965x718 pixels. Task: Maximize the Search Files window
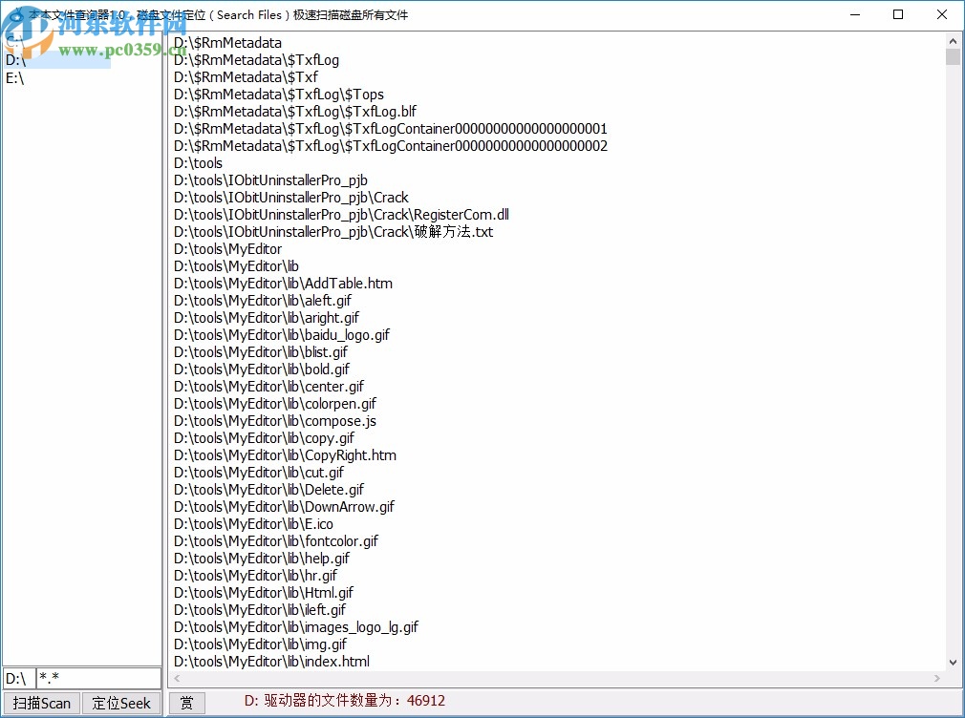[x=898, y=14]
